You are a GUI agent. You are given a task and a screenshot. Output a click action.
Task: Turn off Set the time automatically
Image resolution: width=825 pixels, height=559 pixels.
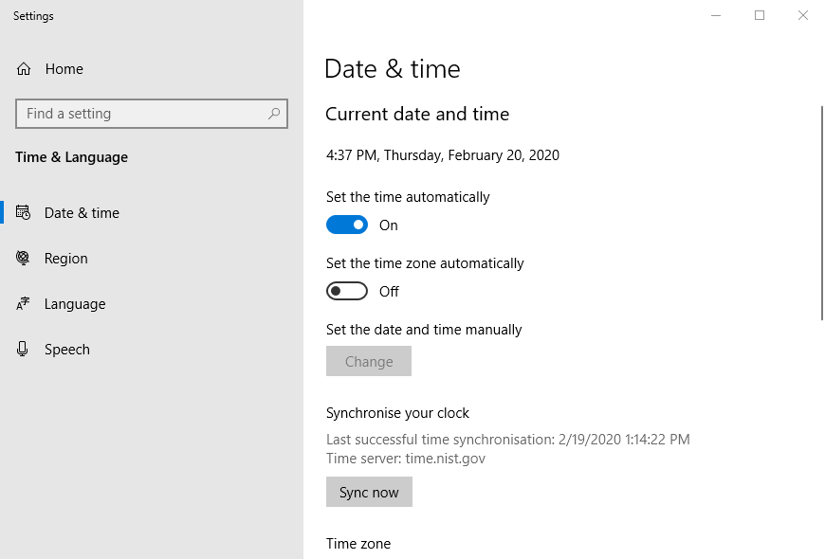click(x=347, y=225)
